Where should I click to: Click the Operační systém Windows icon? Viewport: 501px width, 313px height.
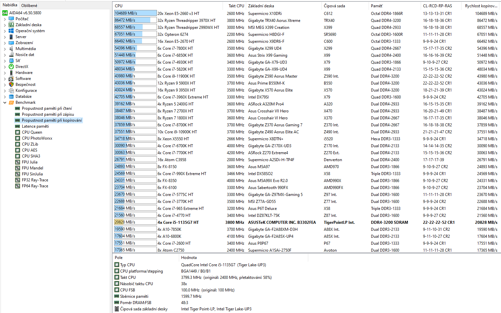click(11, 31)
